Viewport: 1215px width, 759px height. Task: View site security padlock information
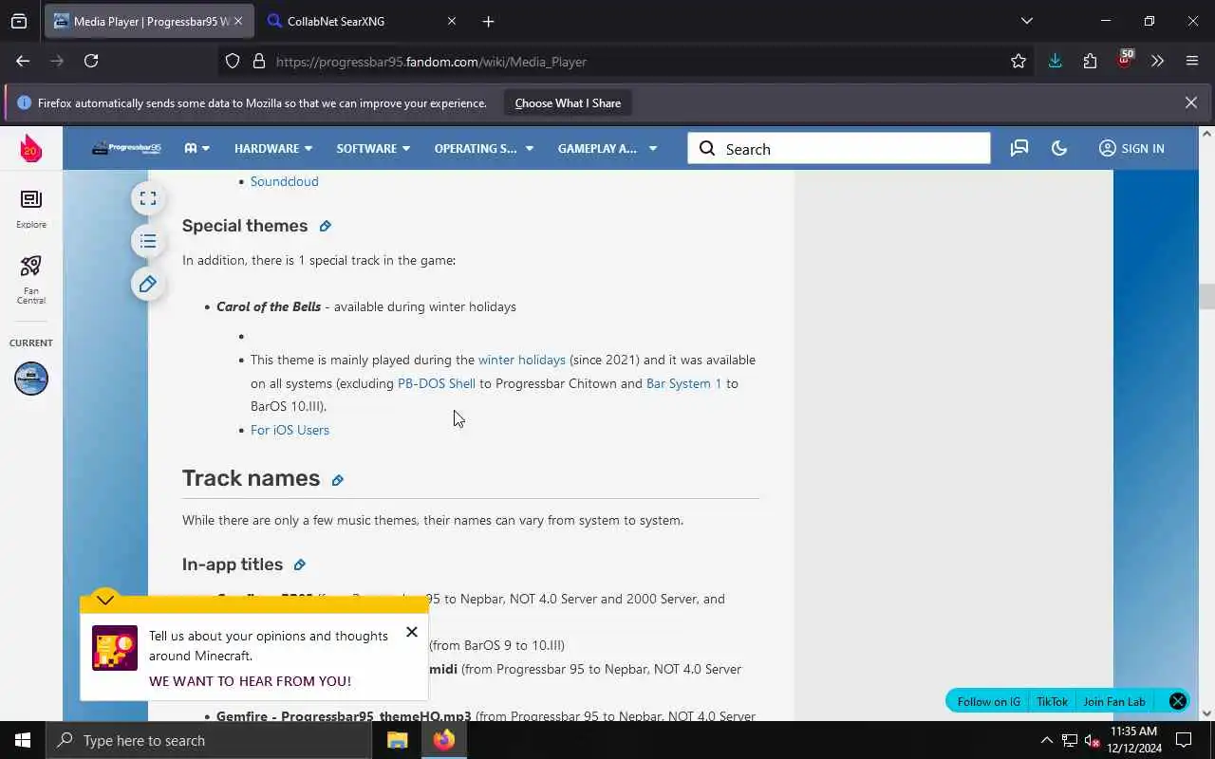point(258,61)
